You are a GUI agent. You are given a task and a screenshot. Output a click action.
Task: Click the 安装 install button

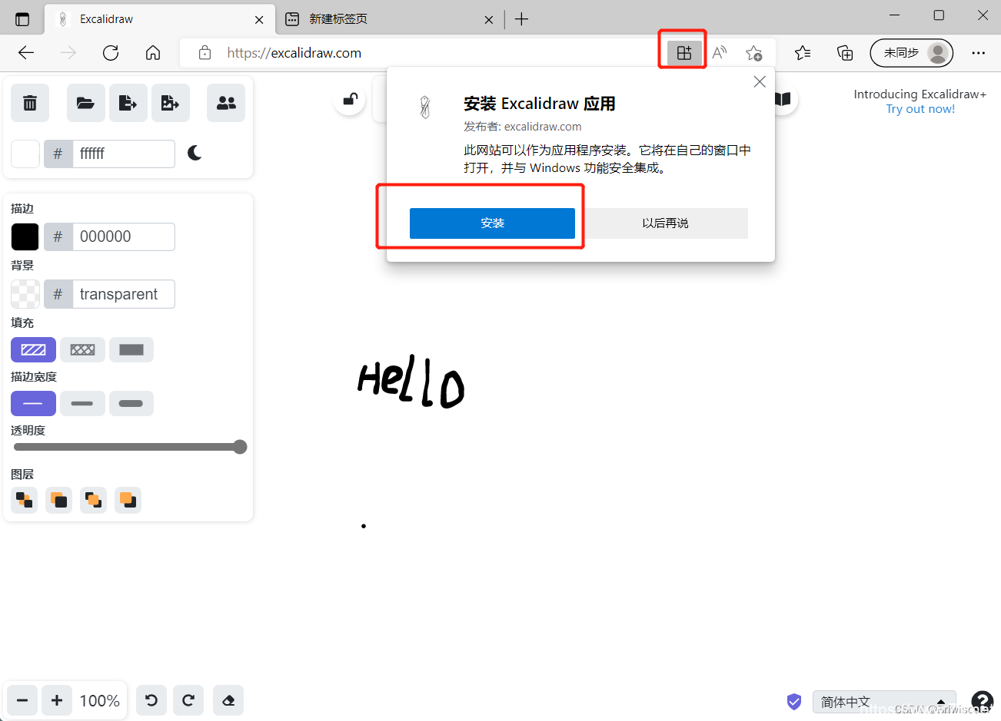point(492,223)
